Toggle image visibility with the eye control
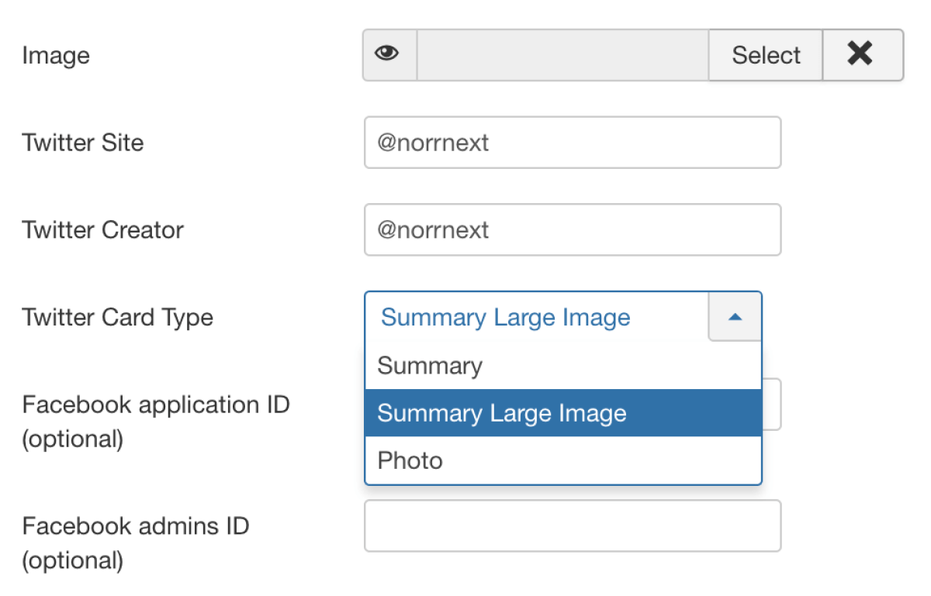Image resolution: width=931 pixels, height=596 pixels. tap(388, 54)
